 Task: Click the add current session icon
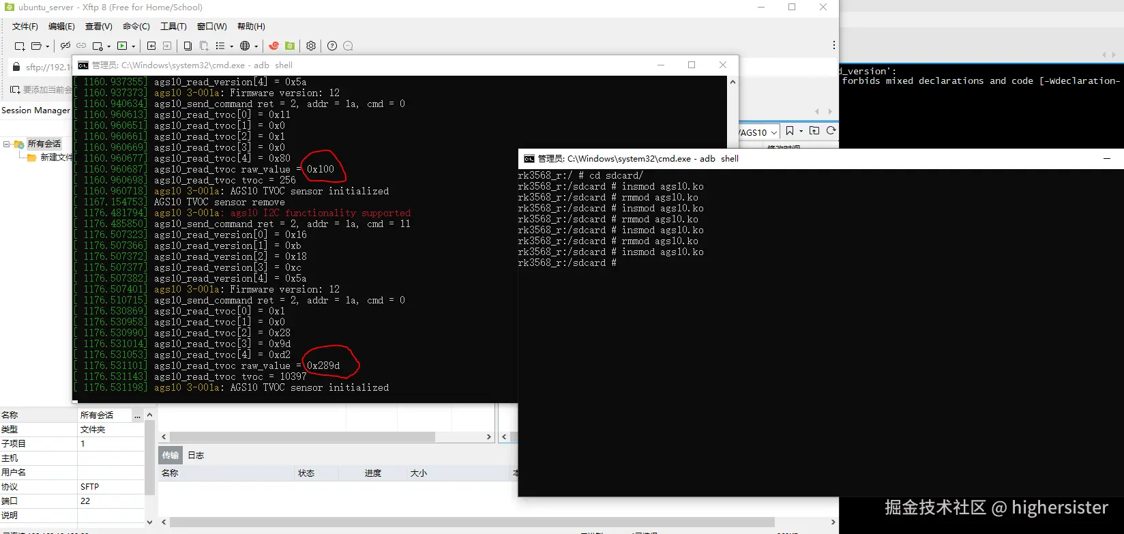[15, 89]
